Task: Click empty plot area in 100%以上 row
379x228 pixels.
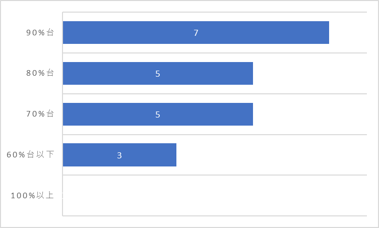Action: click(215, 195)
